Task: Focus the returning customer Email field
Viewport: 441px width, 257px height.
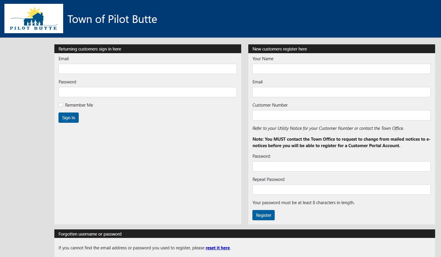Action: (x=147, y=69)
